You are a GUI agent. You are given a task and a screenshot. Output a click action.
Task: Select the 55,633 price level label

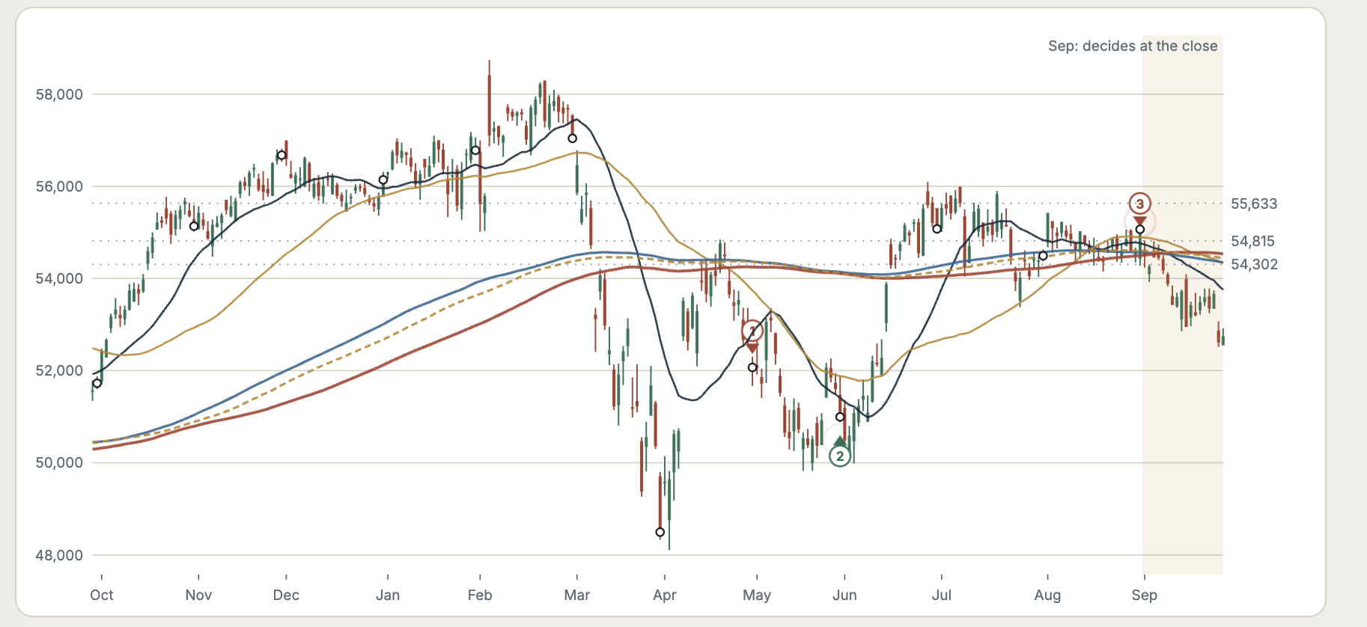pyautogui.click(x=1254, y=204)
